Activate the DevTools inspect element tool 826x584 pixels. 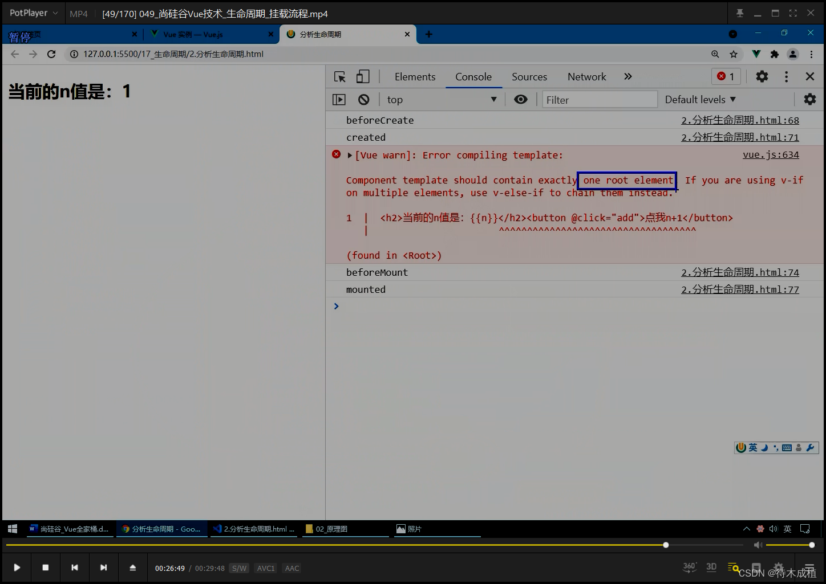coord(340,76)
